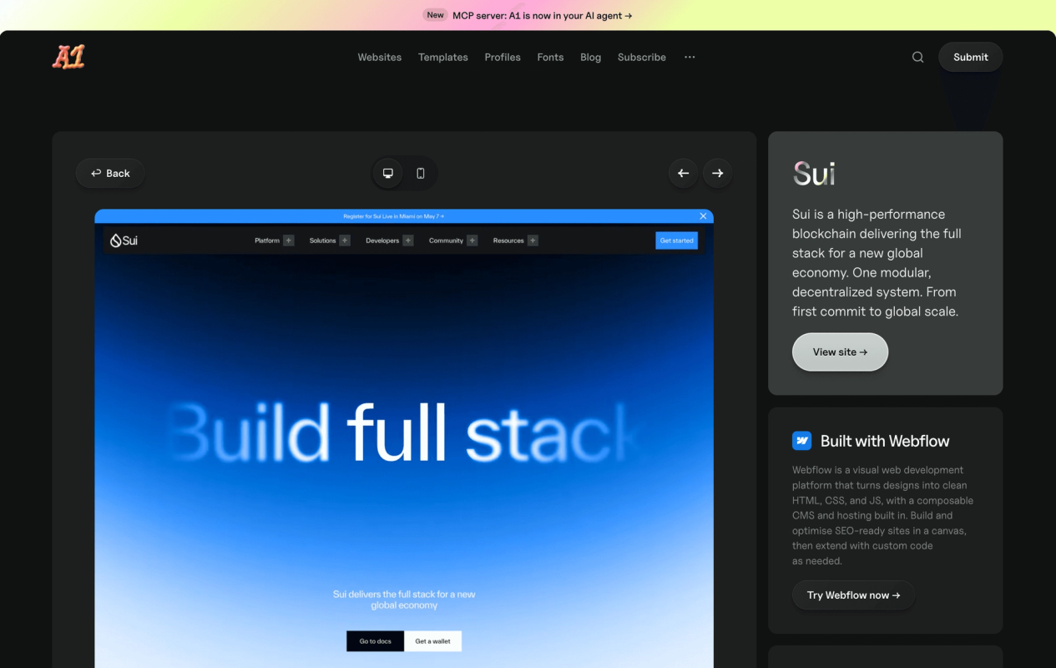Switch to mobile preview mode

click(x=421, y=173)
